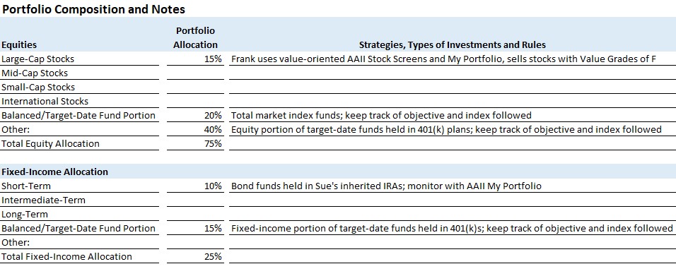The width and height of the screenshot is (676, 276).
Task: Click the Mid-Cap Stocks allocation cell
Action: click(195, 73)
